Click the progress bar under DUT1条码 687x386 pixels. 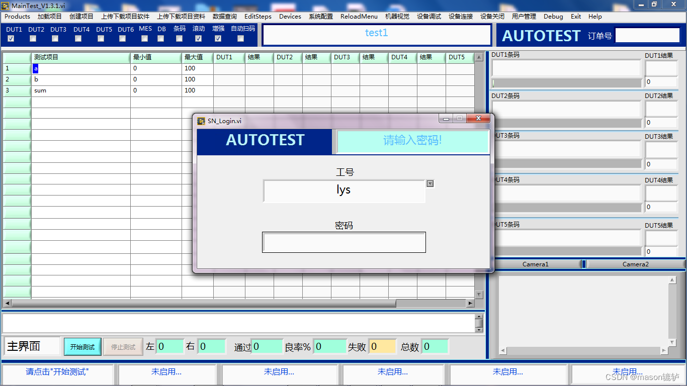tap(566, 82)
